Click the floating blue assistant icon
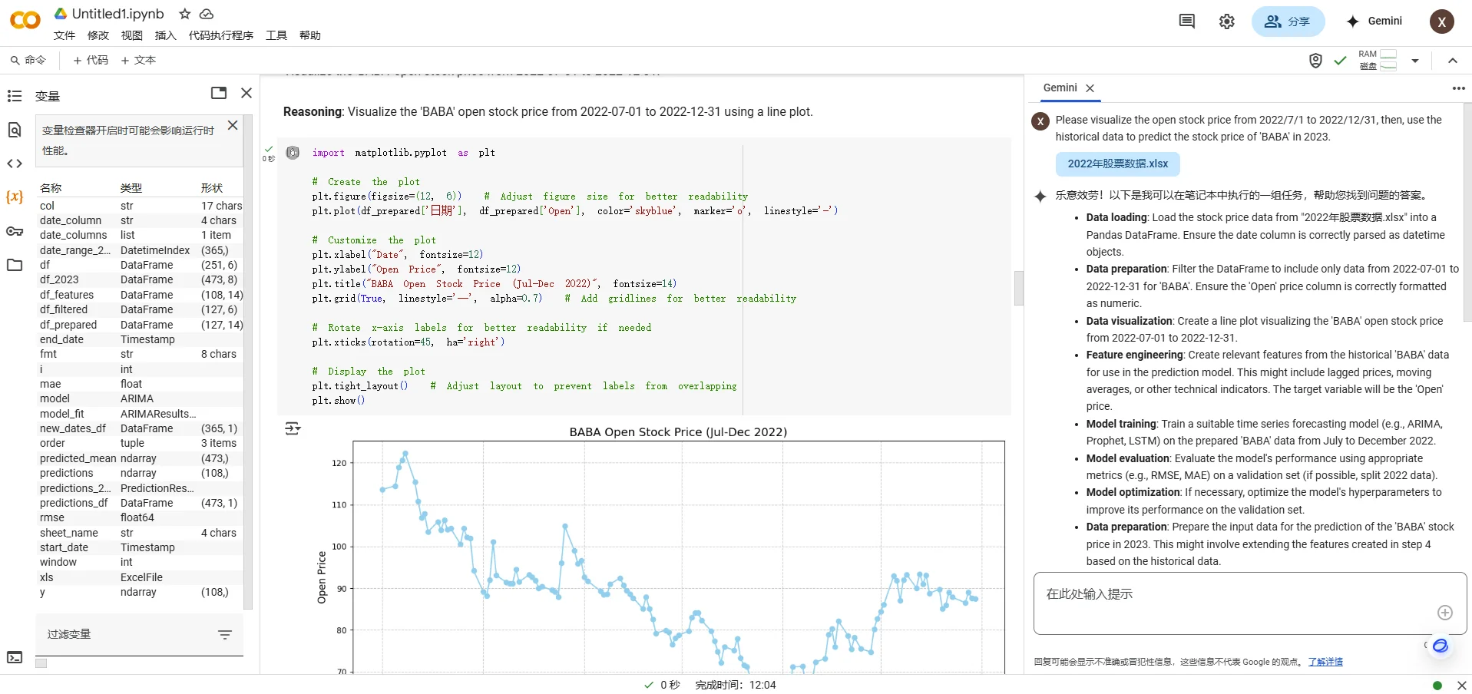The height and width of the screenshot is (694, 1472). (1441, 646)
